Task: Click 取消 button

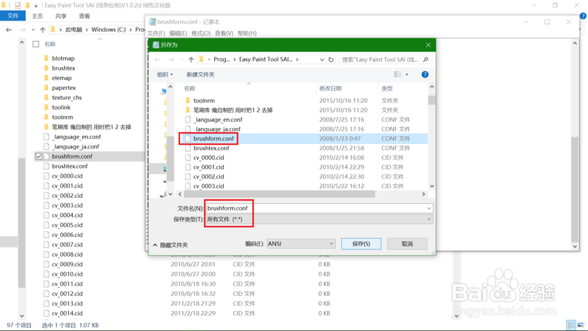Action: coord(407,243)
